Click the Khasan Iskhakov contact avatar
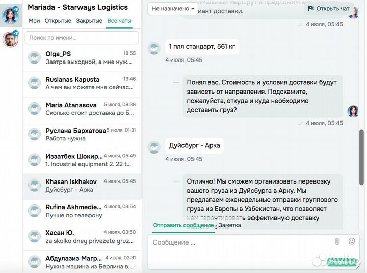 (x=35, y=185)
